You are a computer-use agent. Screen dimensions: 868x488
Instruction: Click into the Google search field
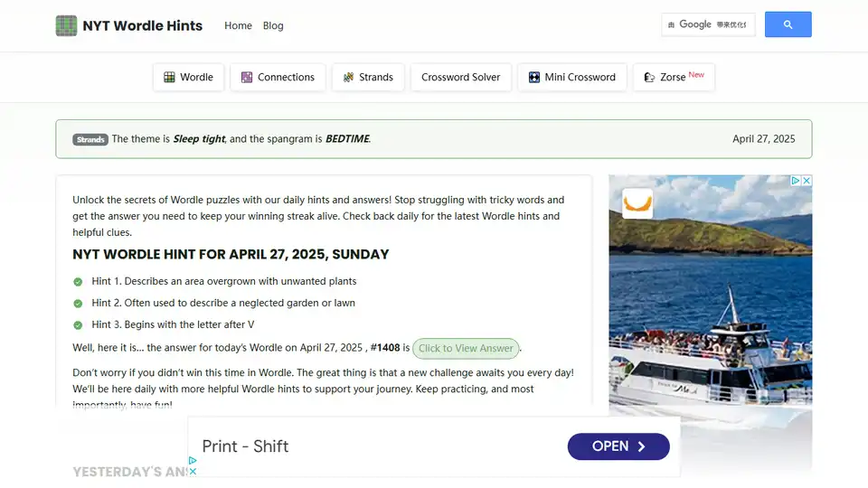pos(708,24)
